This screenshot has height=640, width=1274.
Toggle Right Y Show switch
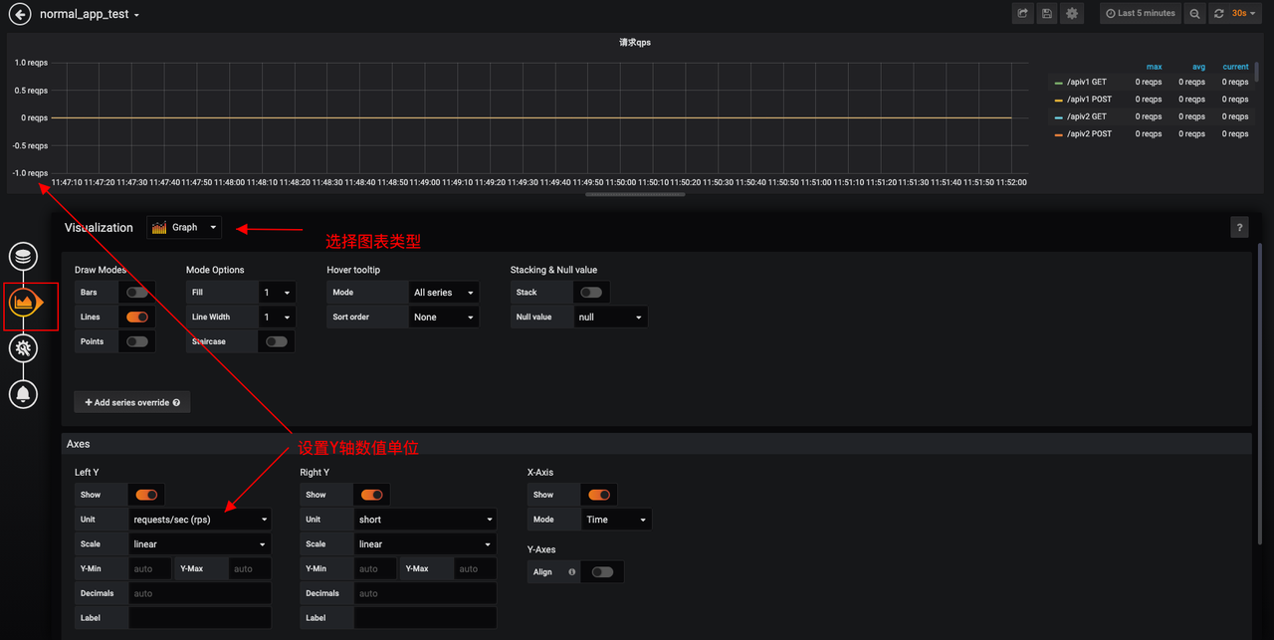coord(372,495)
